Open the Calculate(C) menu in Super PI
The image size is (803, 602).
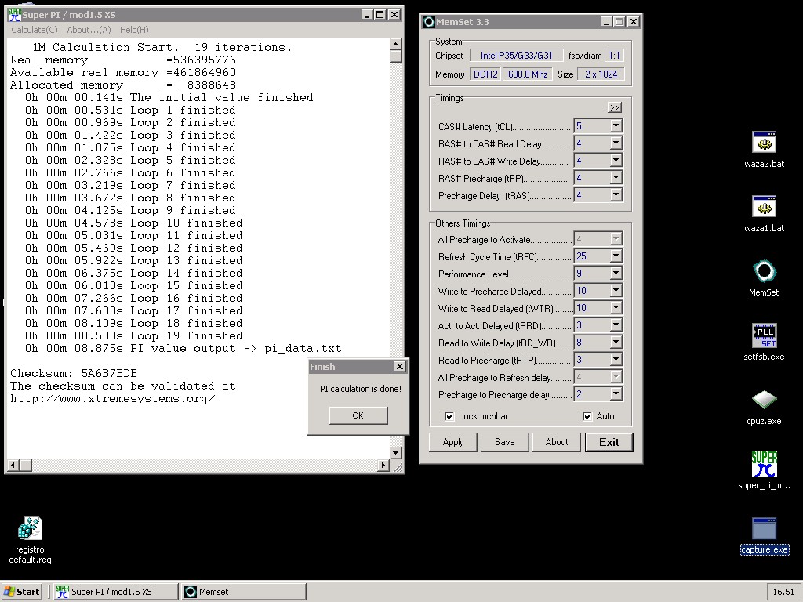[x=35, y=30]
